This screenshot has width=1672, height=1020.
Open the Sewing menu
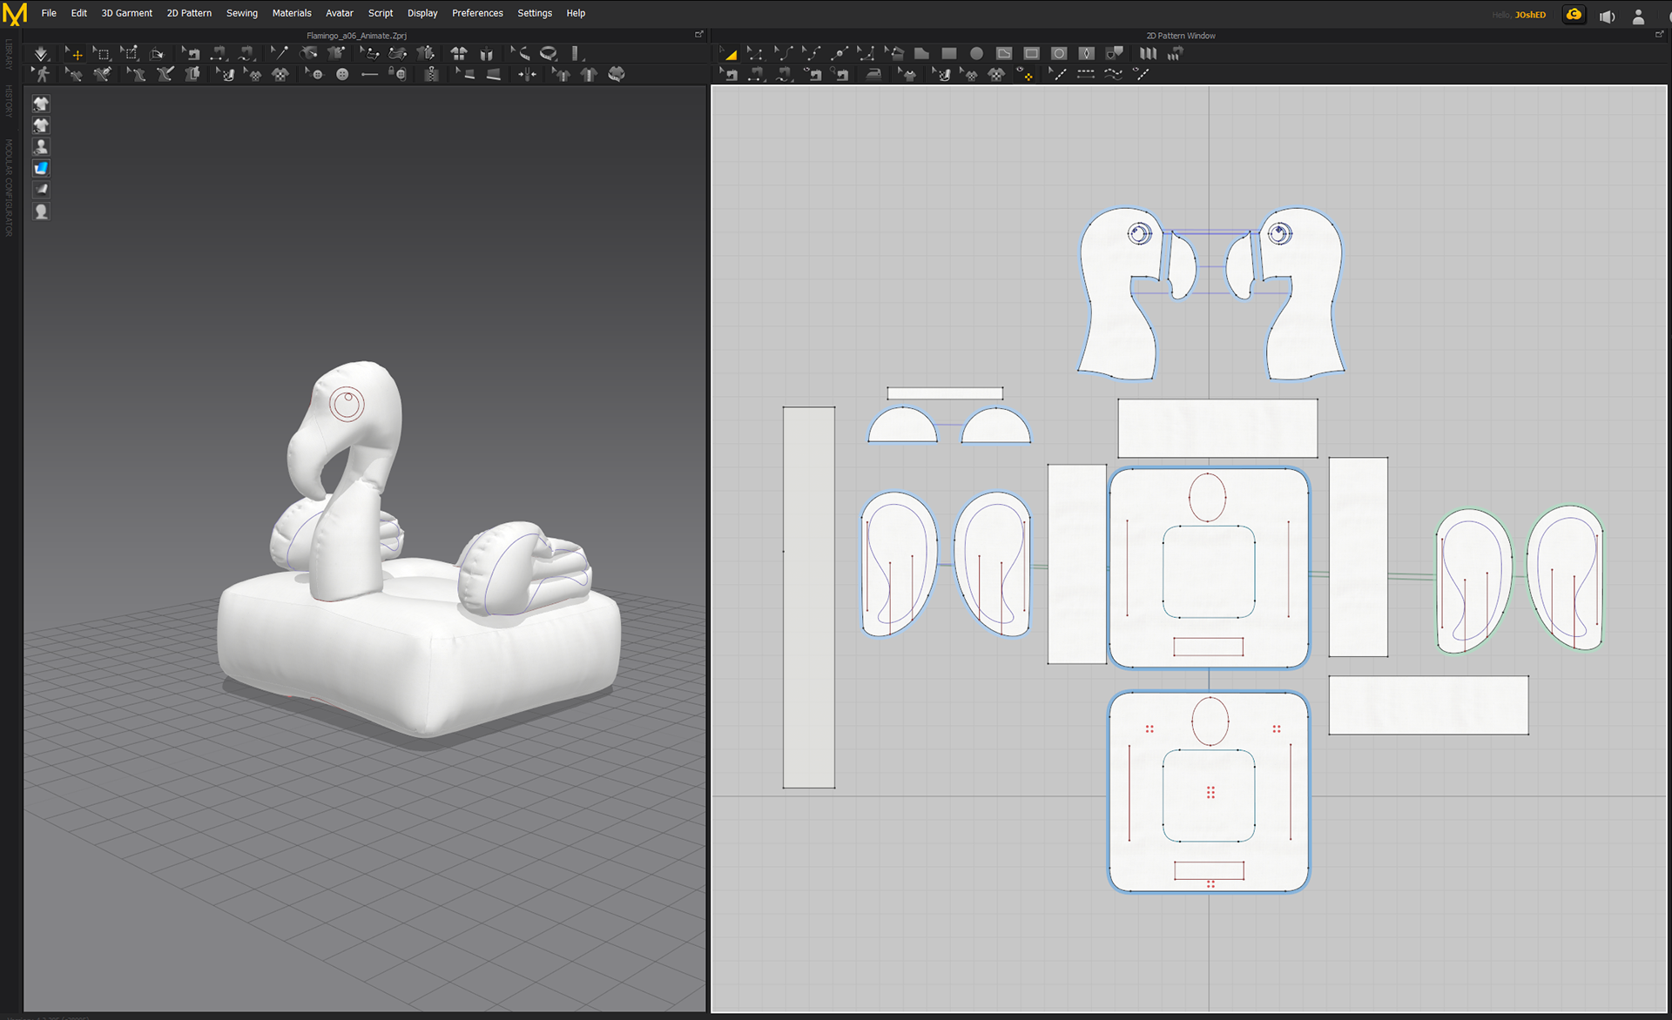pyautogui.click(x=241, y=13)
